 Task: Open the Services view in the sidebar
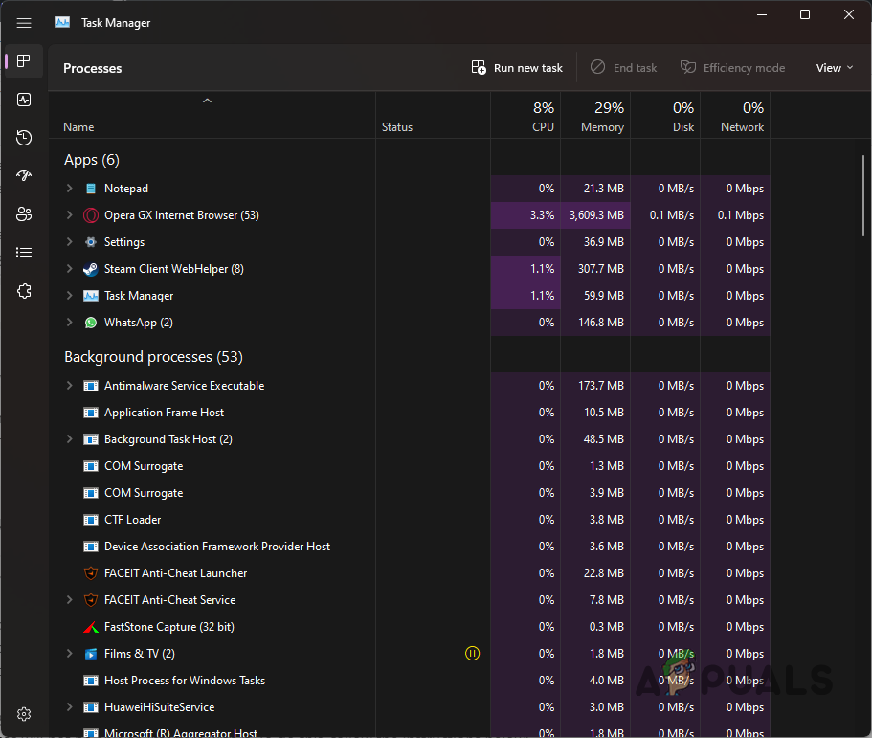tap(23, 290)
